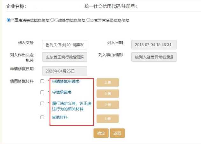Viewport: 201px width, 144px height.
Task: Open the 履行法定义务、纠正违法行为的相关材料 link
Action: [72, 106]
